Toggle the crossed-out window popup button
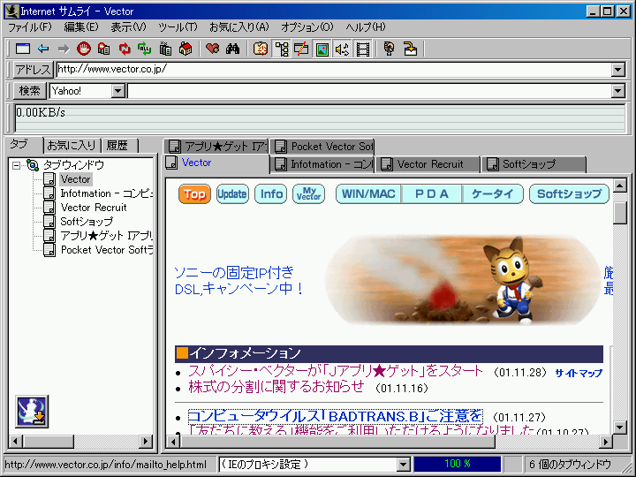This screenshot has width=636, height=477. 301,49
